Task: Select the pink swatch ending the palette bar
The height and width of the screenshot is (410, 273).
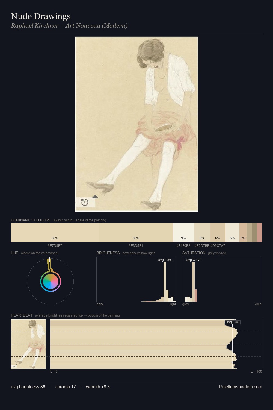Action: point(260,233)
